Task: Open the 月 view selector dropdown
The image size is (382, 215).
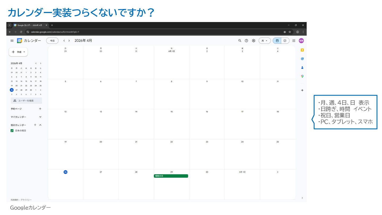Action: tap(265, 41)
